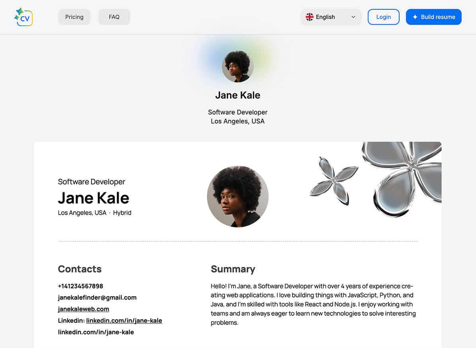The image size is (476, 348).
Task: Click the UK flag icon
Action: [309, 17]
